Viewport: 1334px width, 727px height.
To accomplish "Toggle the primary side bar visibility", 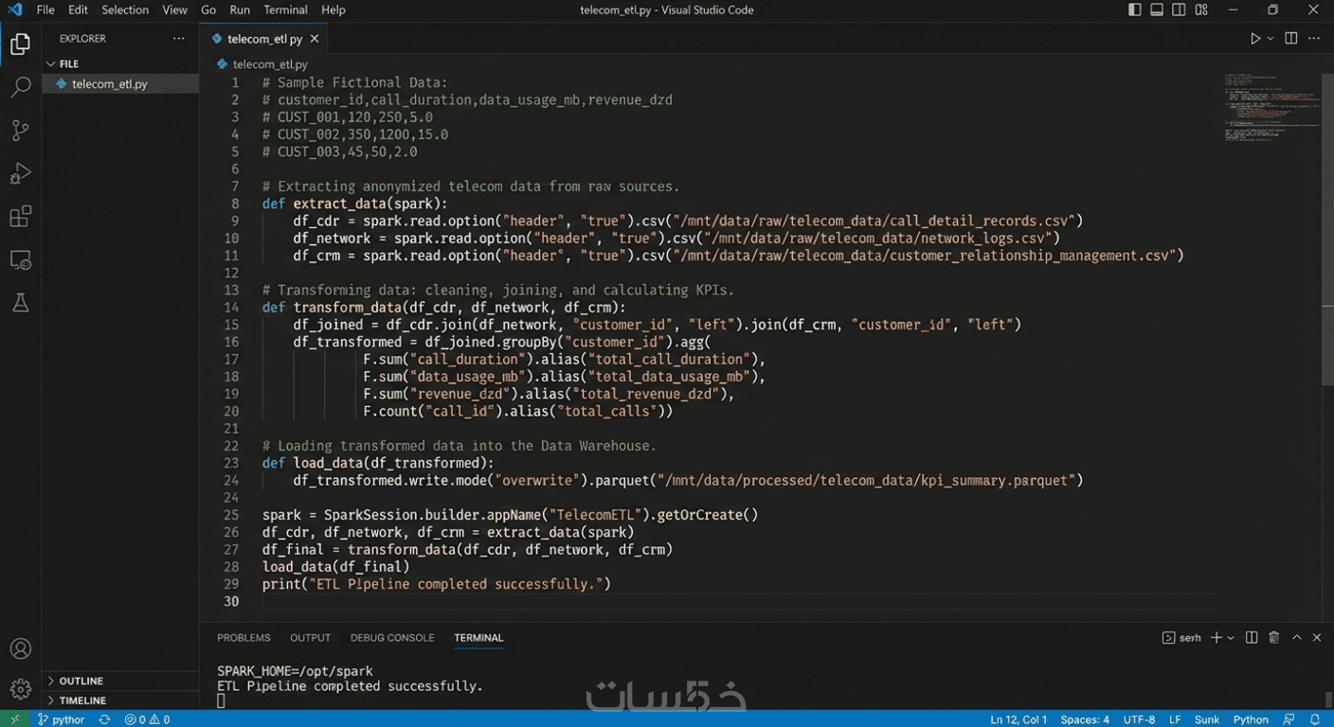I will [1135, 9].
